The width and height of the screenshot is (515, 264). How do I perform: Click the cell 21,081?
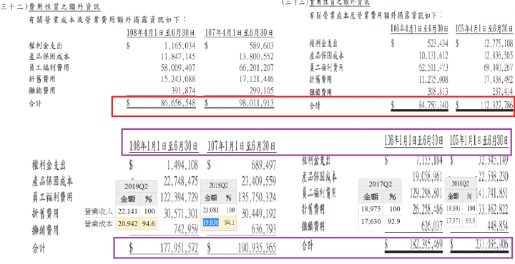tap(210, 210)
